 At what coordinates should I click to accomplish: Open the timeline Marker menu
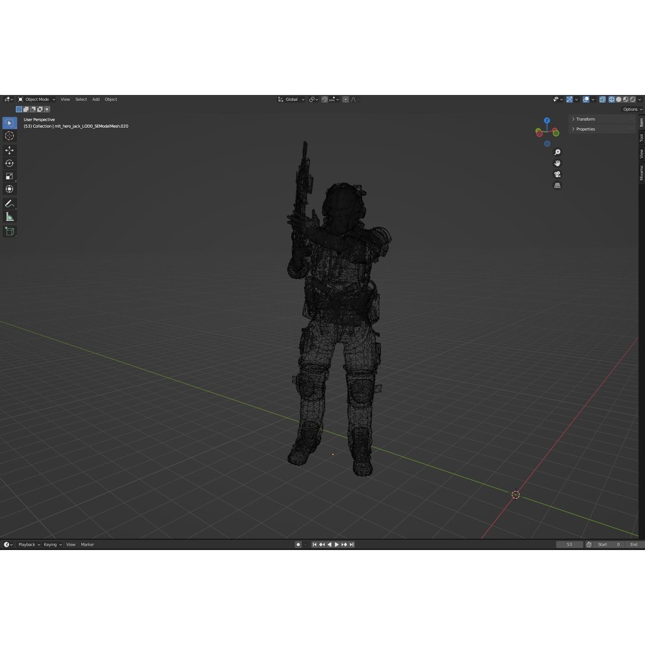[x=87, y=545]
